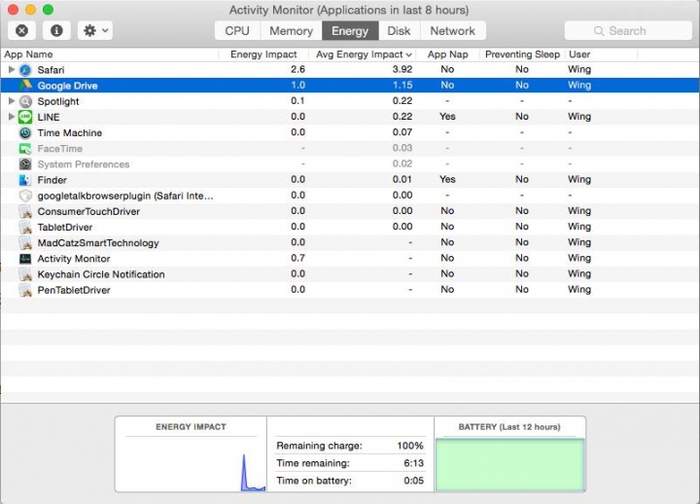Click the FaceTime app icon

pos(25,148)
